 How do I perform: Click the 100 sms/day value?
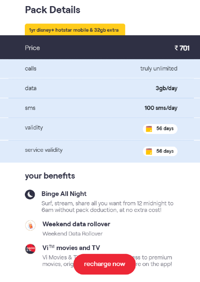coord(161,108)
